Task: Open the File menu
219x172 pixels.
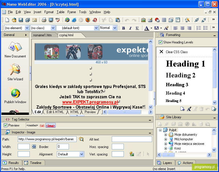Action: pos(10,12)
